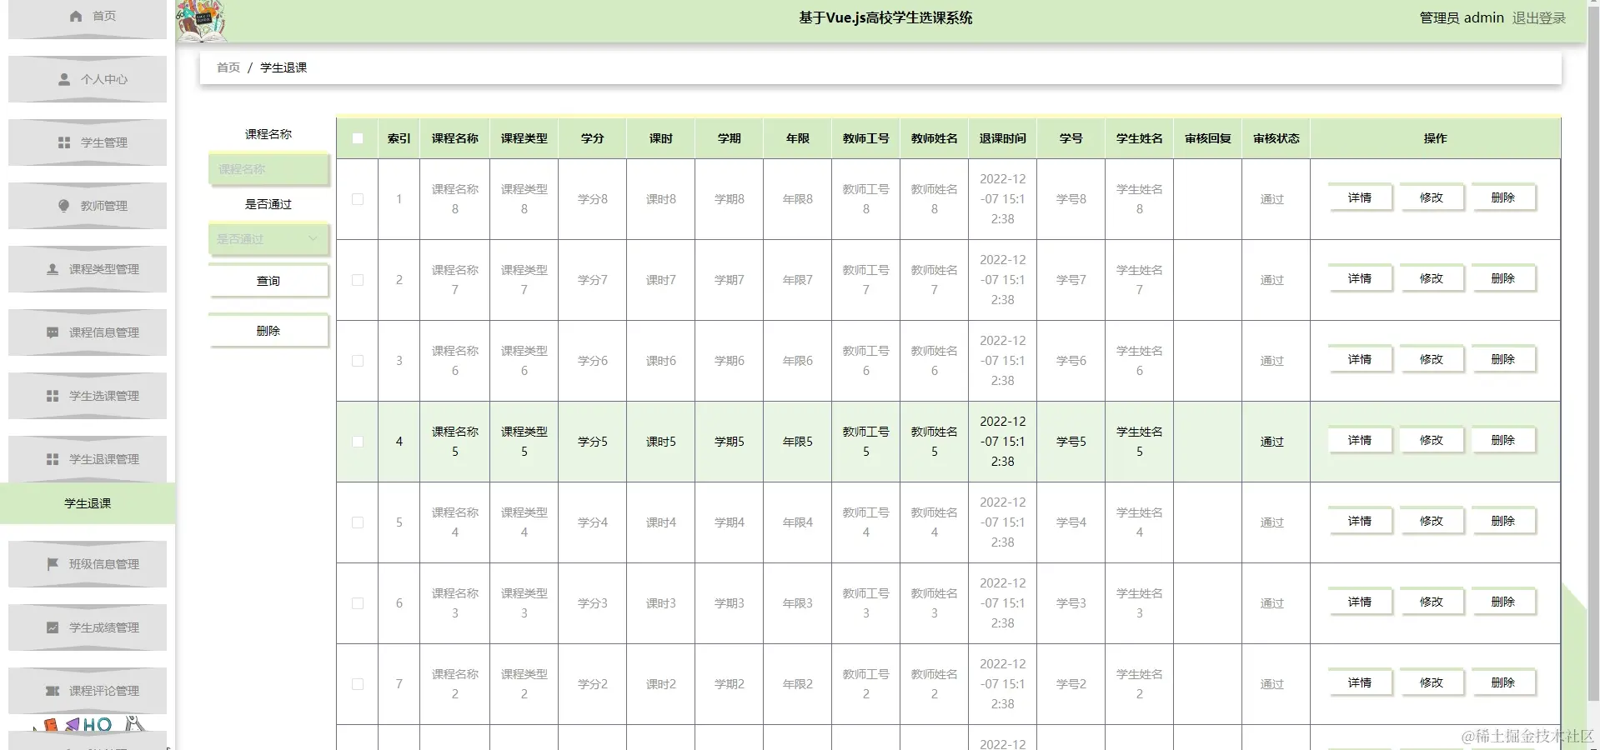Open the 个人中心 sidebar menu
The height and width of the screenshot is (750, 1600).
point(88,79)
